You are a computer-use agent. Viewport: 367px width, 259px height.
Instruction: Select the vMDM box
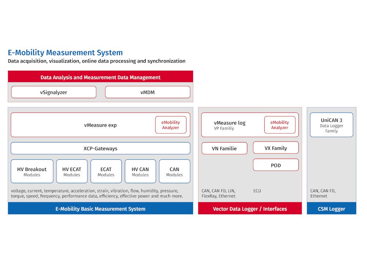coord(148,92)
